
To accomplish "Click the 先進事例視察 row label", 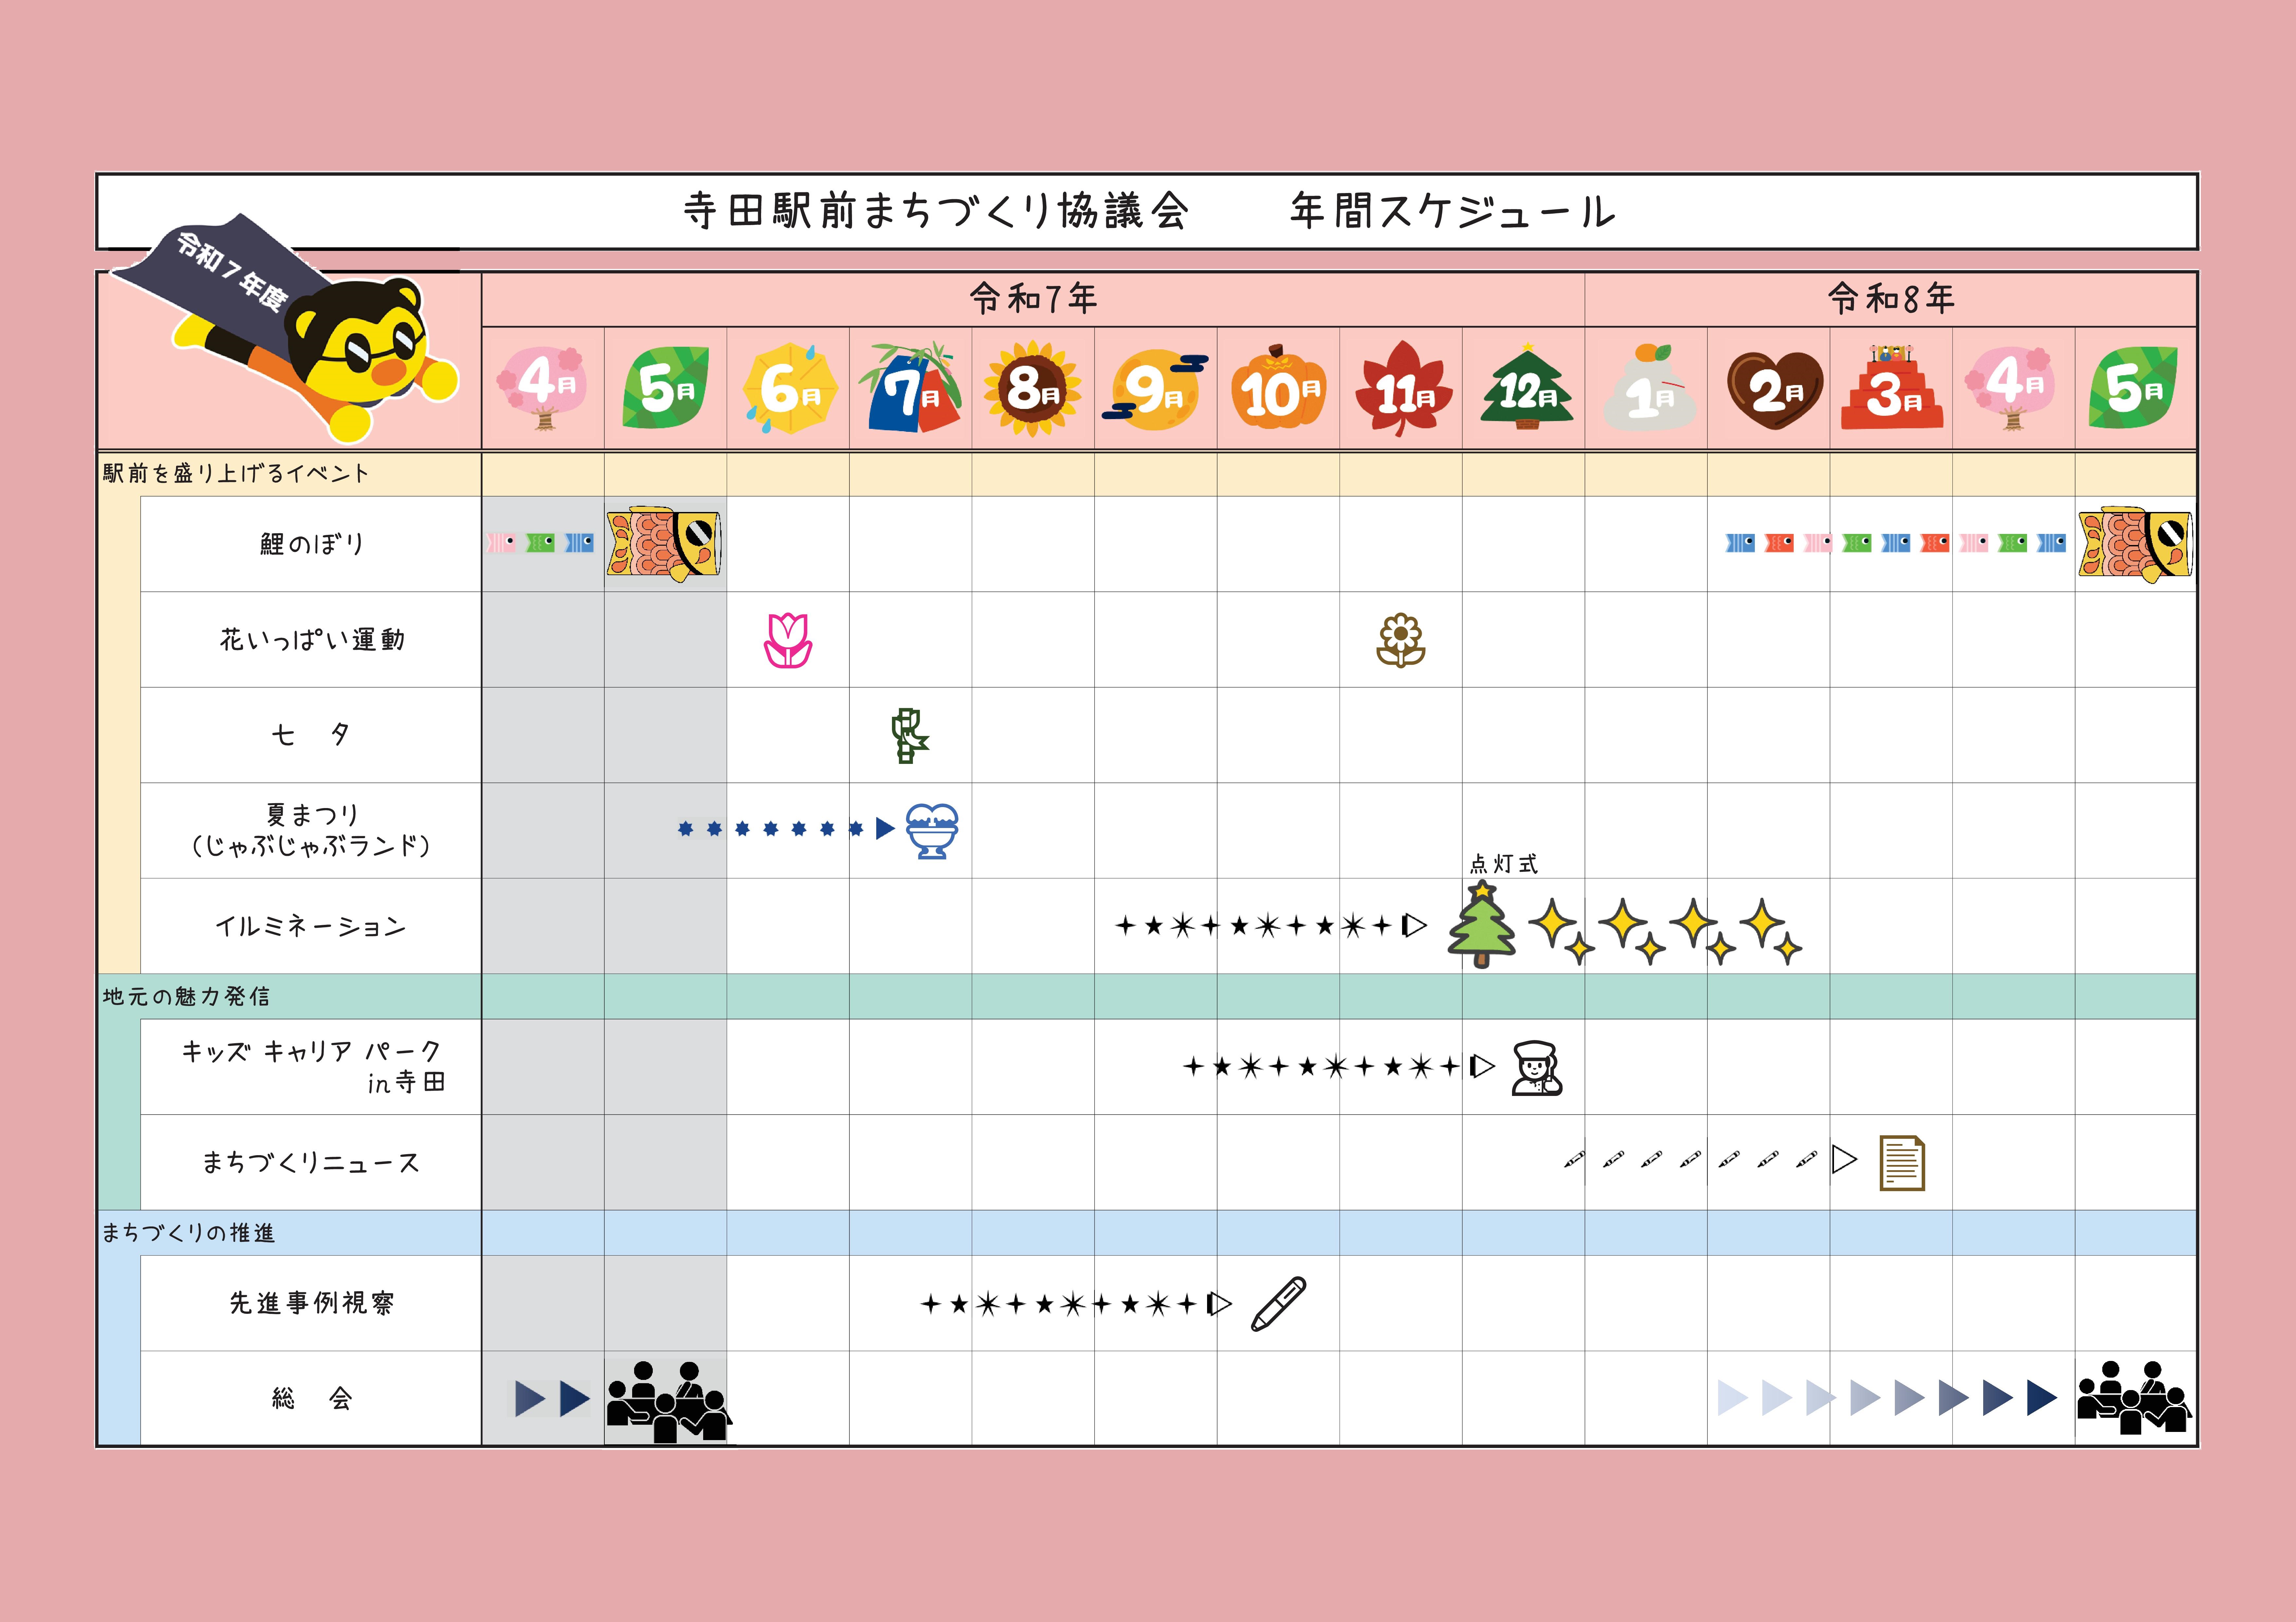I will [x=312, y=1303].
